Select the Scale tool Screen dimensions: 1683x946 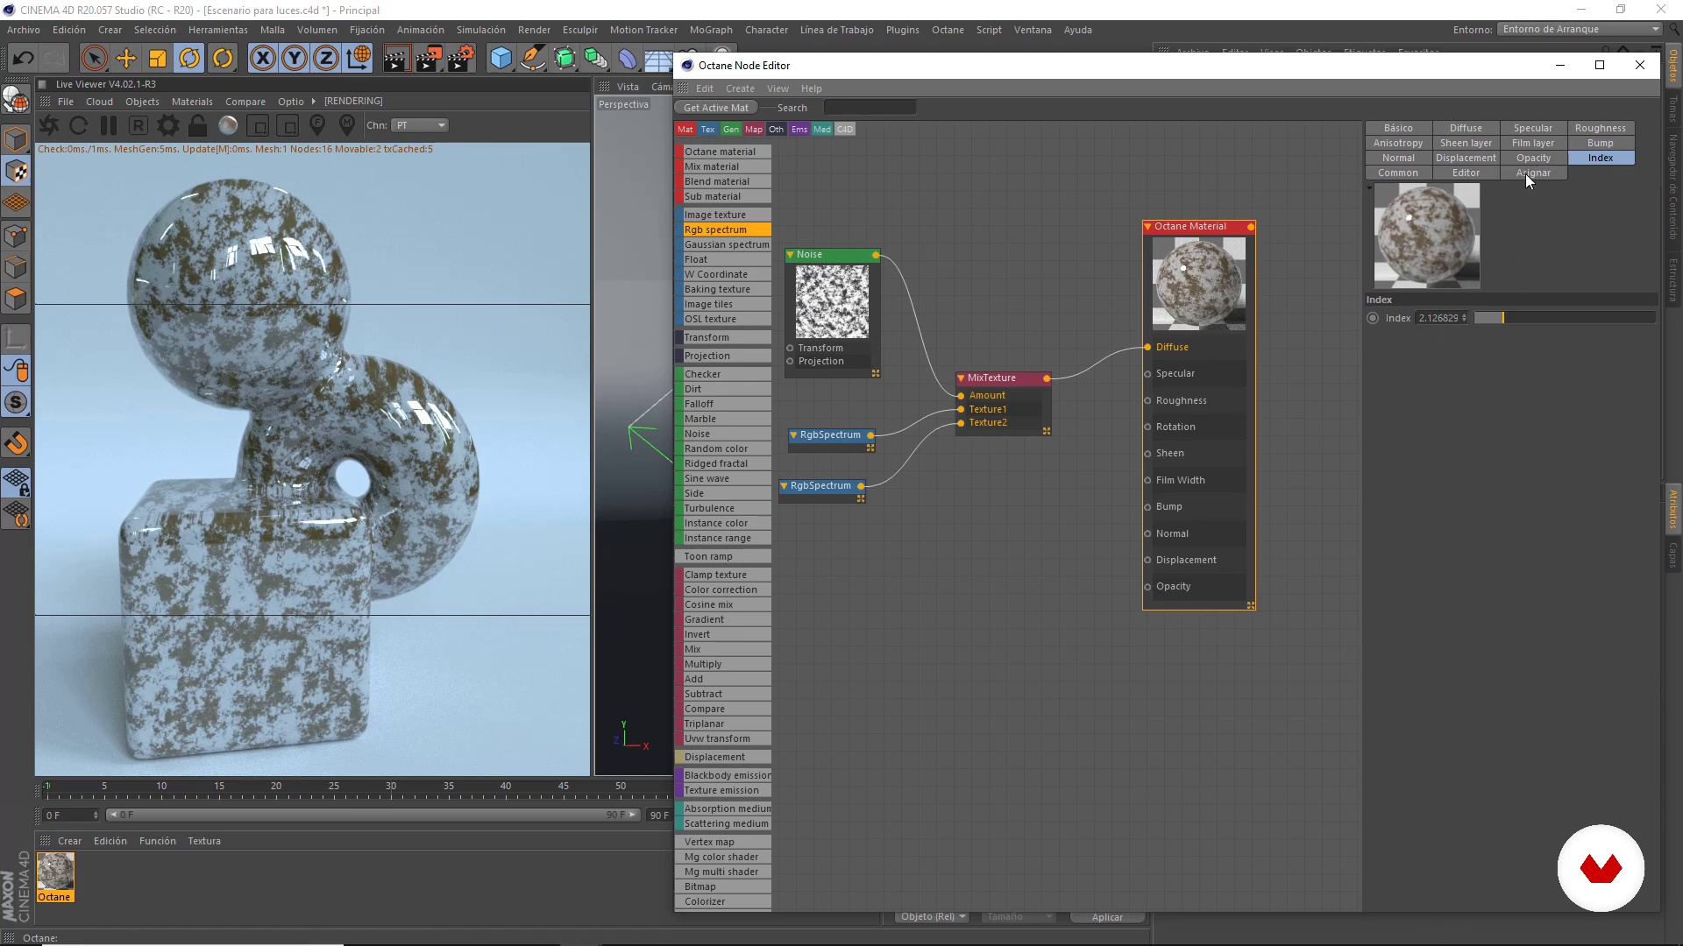(158, 59)
